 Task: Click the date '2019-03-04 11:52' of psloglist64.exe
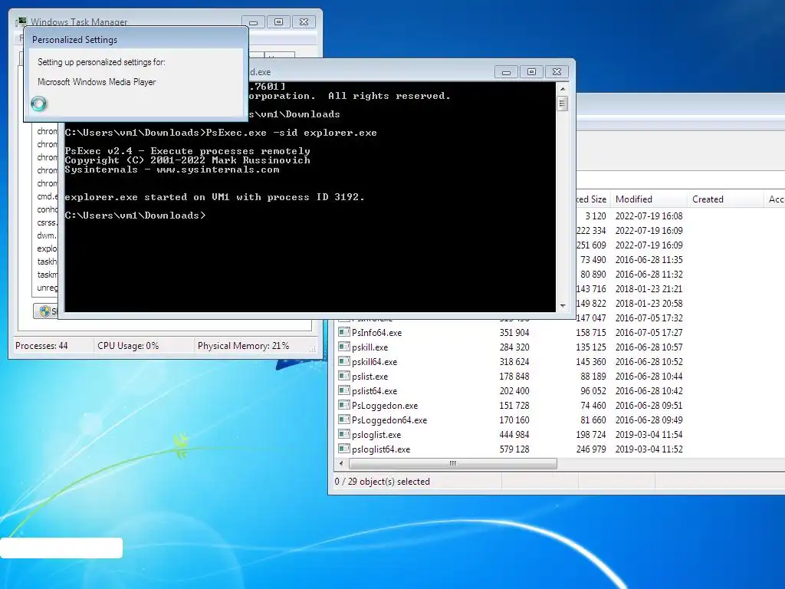pyautogui.click(x=649, y=449)
